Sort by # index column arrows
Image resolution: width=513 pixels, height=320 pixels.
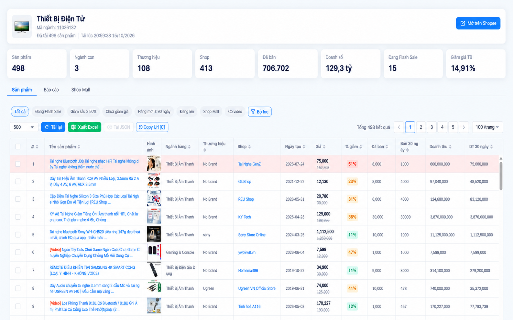pyautogui.click(x=37, y=147)
